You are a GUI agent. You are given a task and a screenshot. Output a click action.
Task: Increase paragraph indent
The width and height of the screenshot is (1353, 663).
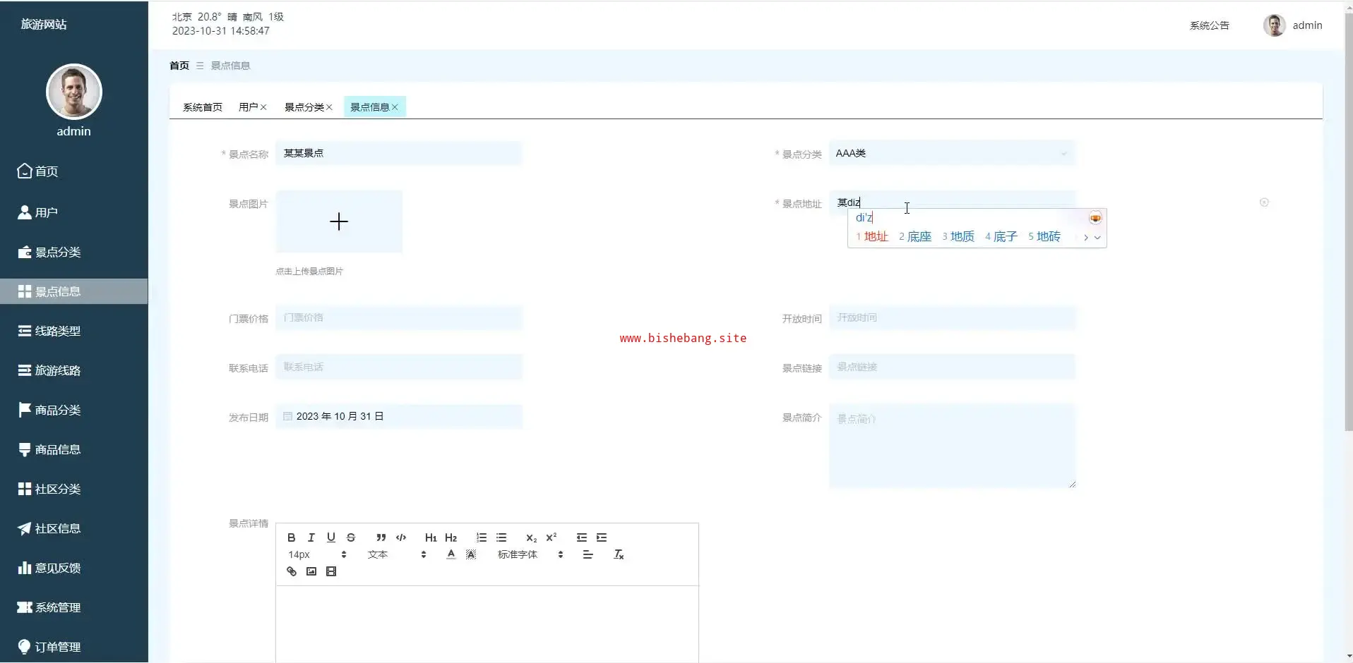(602, 537)
